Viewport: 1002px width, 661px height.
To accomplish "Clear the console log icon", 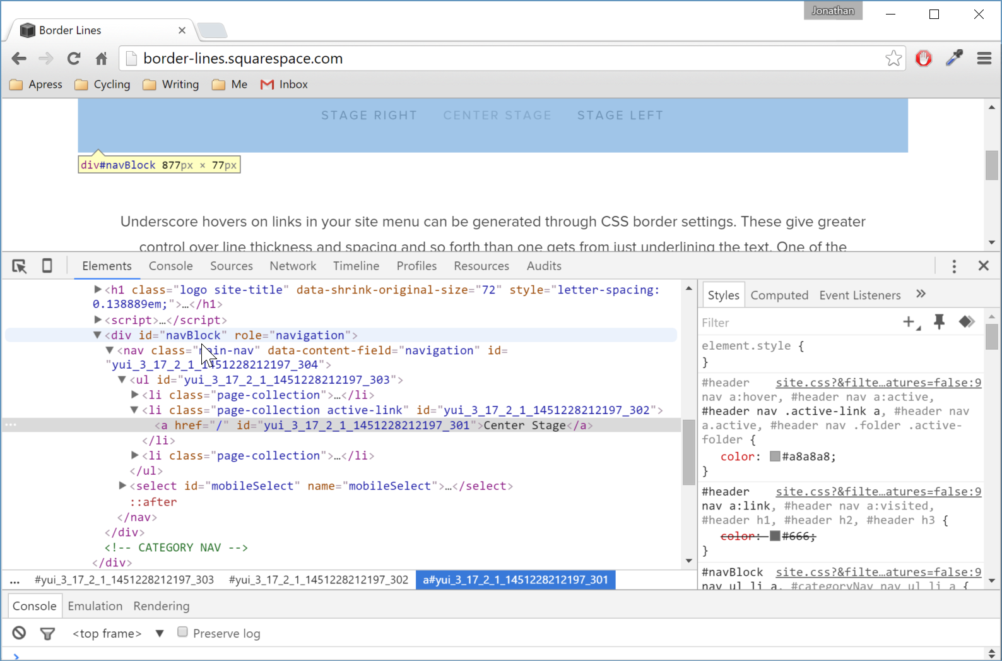I will pos(20,633).
